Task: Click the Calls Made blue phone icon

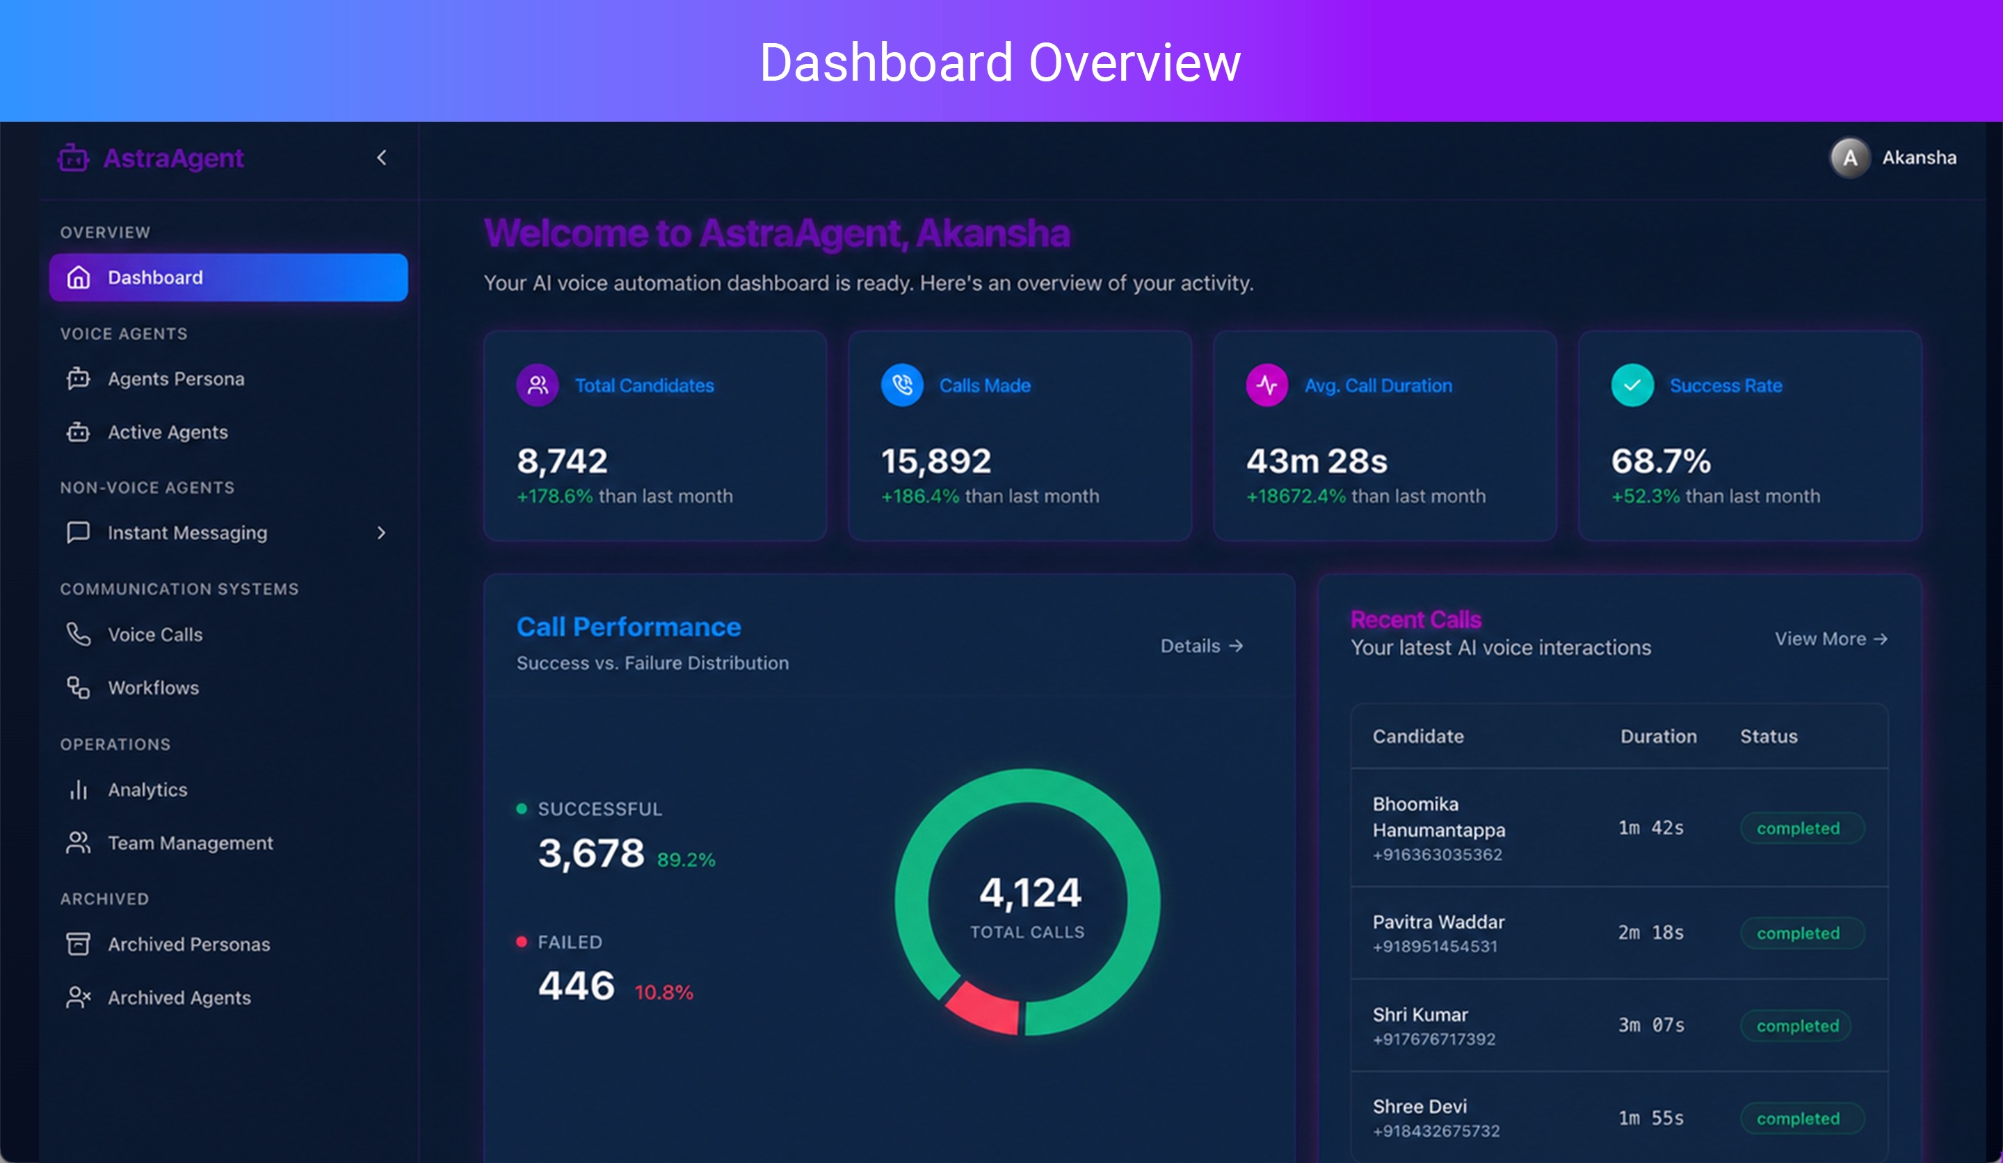Action: pyautogui.click(x=902, y=385)
